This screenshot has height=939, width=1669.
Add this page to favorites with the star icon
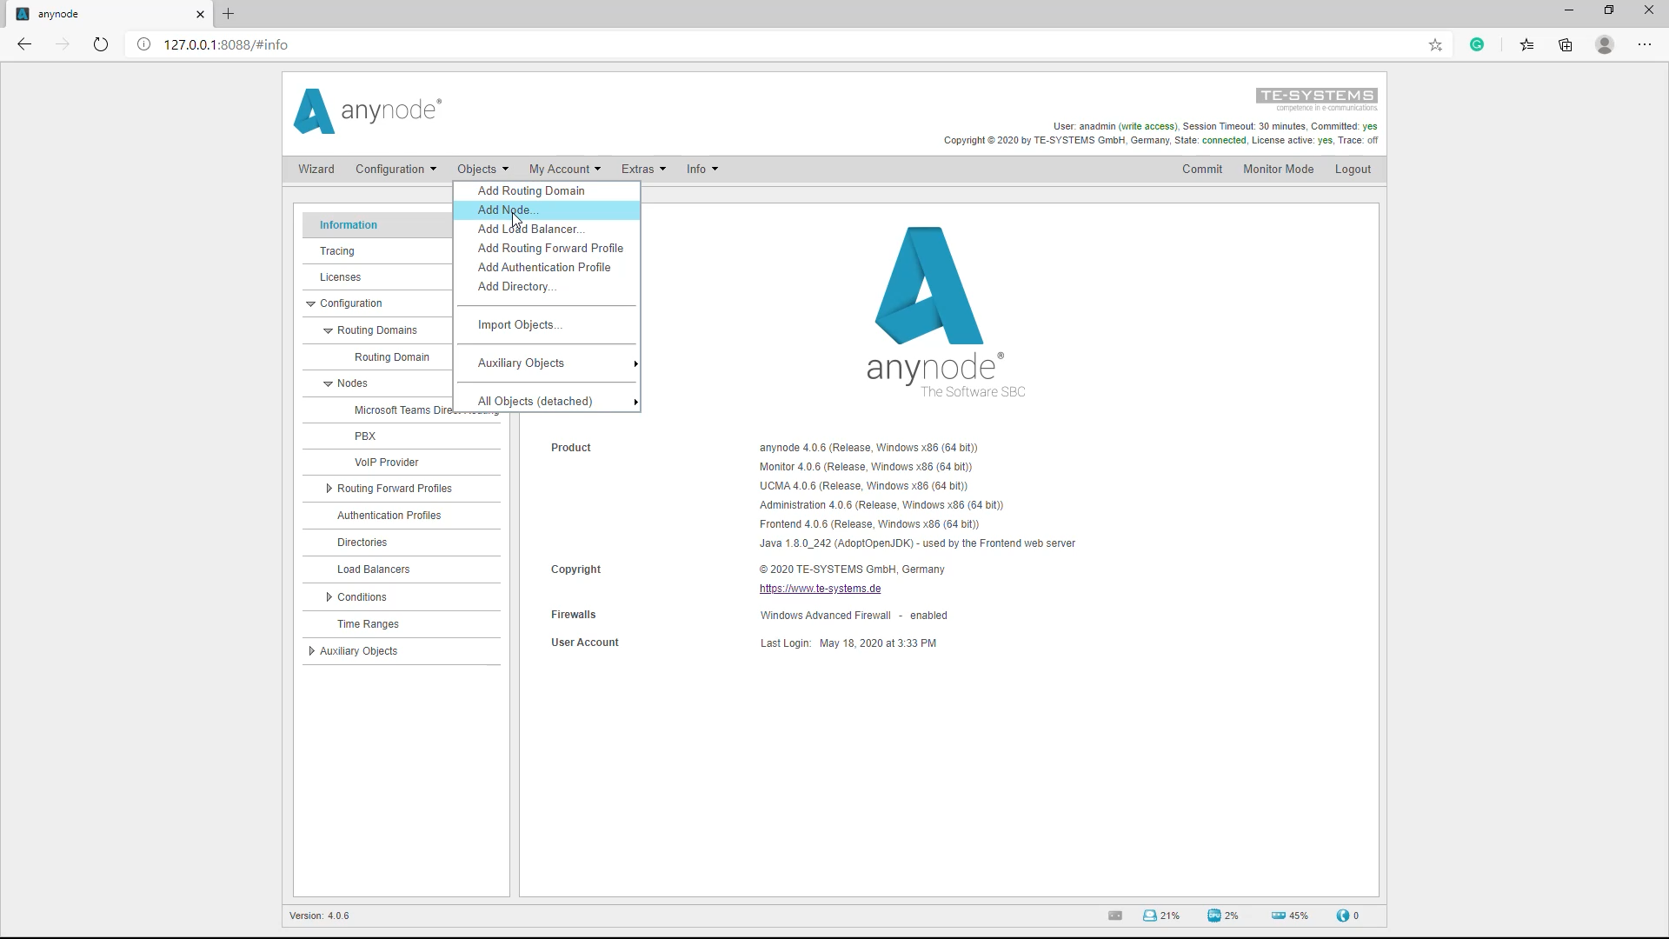1435,44
